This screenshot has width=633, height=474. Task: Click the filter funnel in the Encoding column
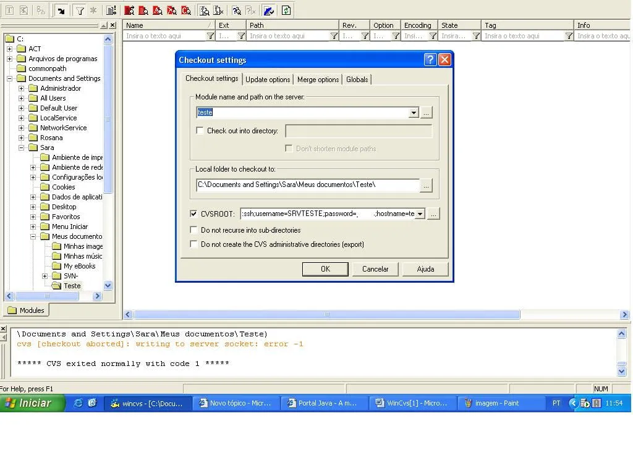433,36
